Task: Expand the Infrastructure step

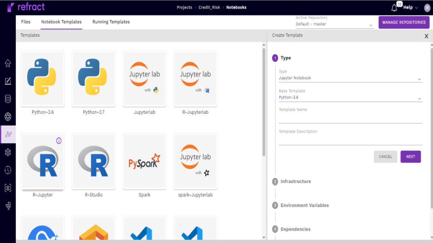Action: tap(296, 182)
